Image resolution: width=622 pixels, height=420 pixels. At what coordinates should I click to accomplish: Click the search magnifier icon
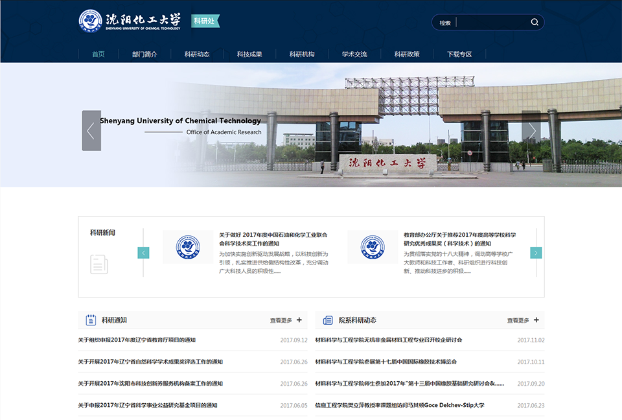click(535, 22)
